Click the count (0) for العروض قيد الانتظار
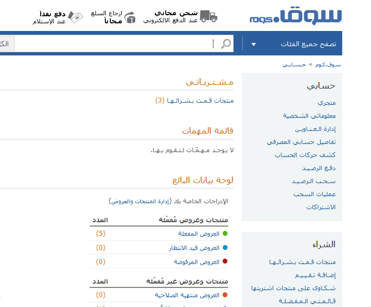The image size is (371, 307). coord(100,248)
